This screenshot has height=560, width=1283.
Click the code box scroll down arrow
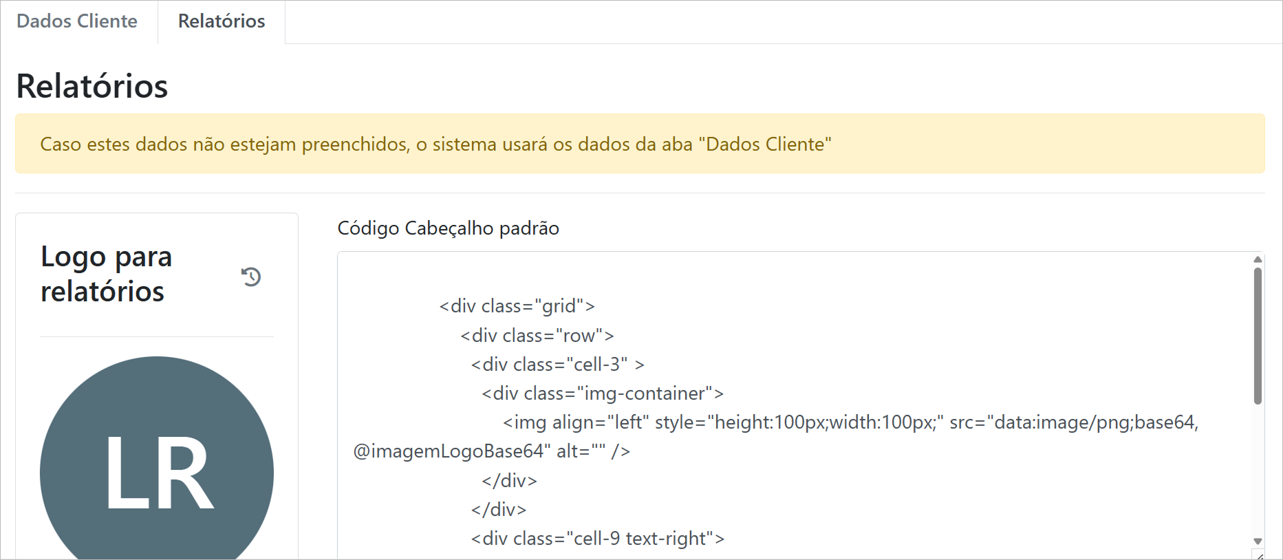(1258, 541)
